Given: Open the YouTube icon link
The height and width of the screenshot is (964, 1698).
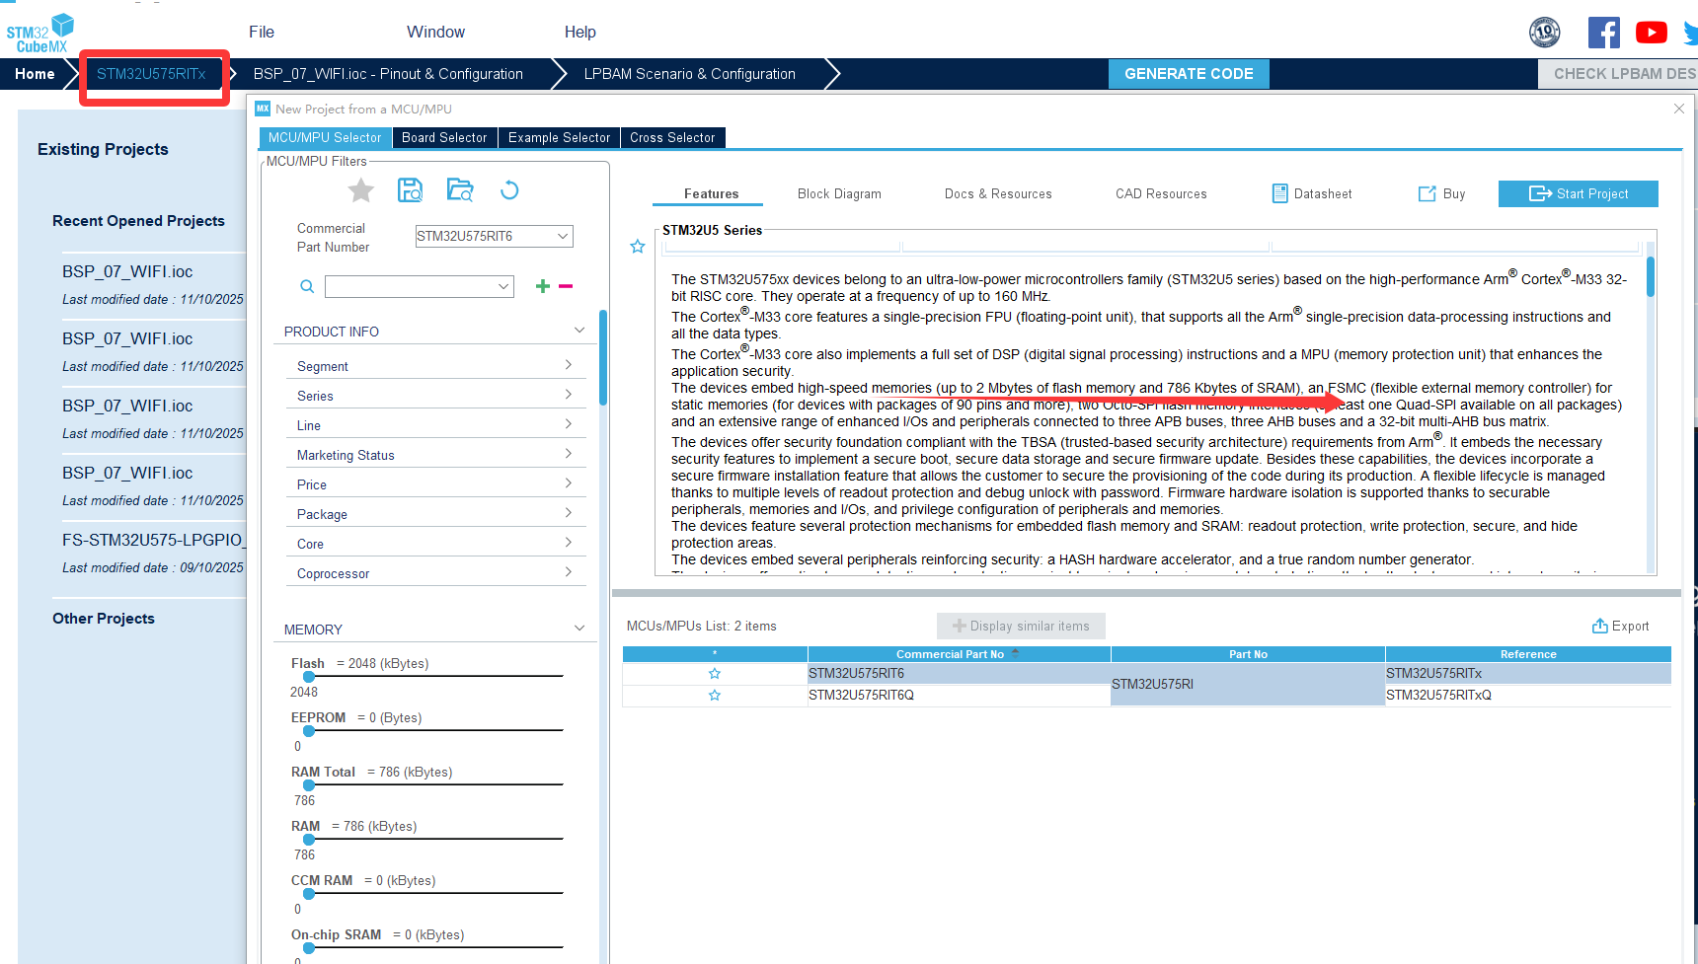Looking at the screenshot, I should pyautogui.click(x=1651, y=33).
